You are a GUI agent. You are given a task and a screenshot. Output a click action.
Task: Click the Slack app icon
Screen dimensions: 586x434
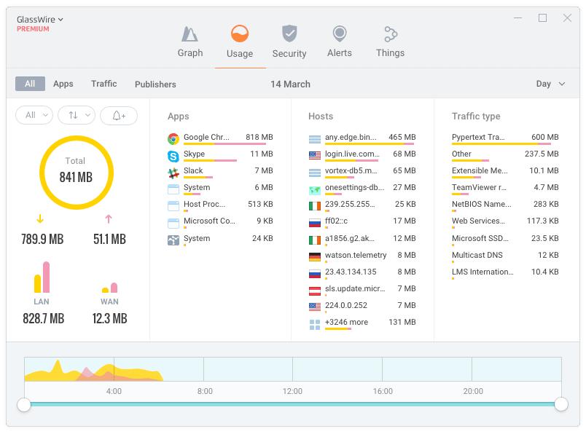click(173, 173)
